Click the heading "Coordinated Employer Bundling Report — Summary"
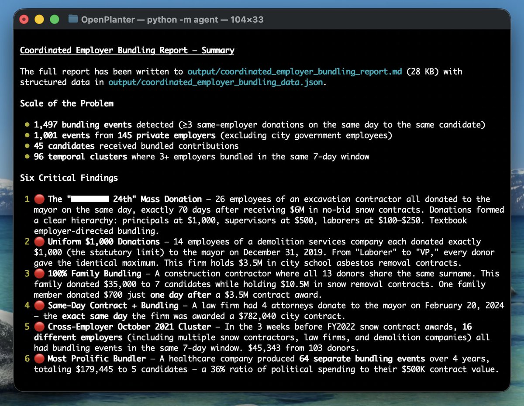The width and height of the screenshot is (524, 406). (x=127, y=50)
